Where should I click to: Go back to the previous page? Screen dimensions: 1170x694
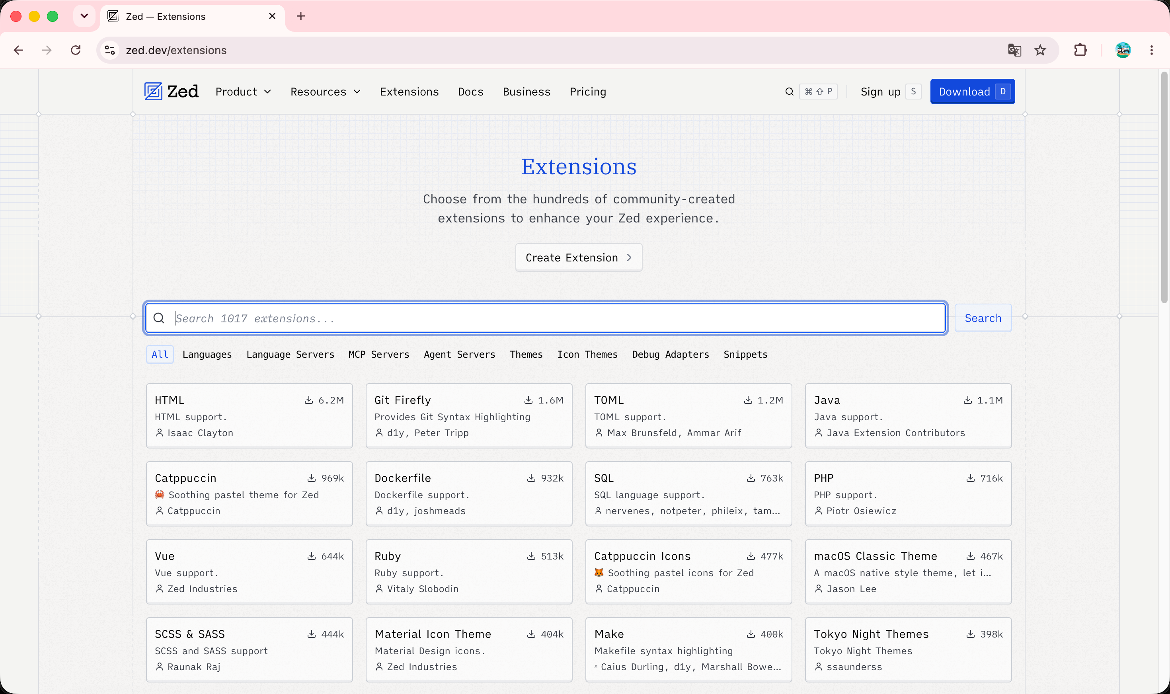click(19, 50)
